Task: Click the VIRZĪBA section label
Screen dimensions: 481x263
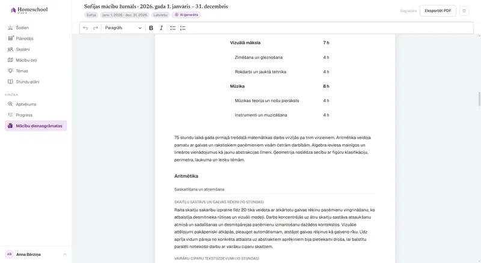Action: pyautogui.click(x=11, y=95)
